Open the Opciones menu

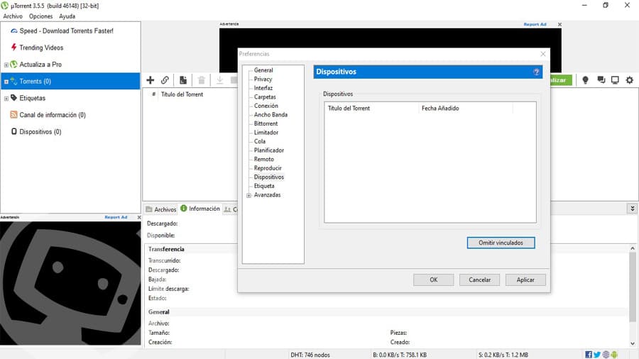coord(40,16)
